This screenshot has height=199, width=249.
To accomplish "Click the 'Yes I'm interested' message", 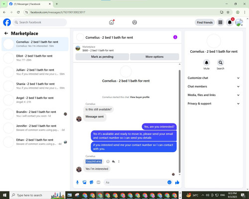I will click(x=97, y=169).
